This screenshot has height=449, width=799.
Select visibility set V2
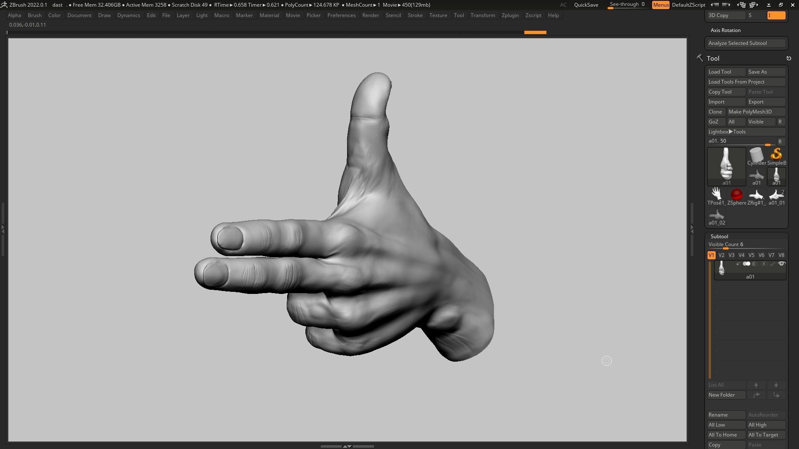click(x=721, y=255)
